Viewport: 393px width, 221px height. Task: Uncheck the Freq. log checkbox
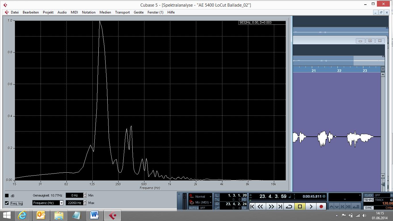click(x=7, y=203)
